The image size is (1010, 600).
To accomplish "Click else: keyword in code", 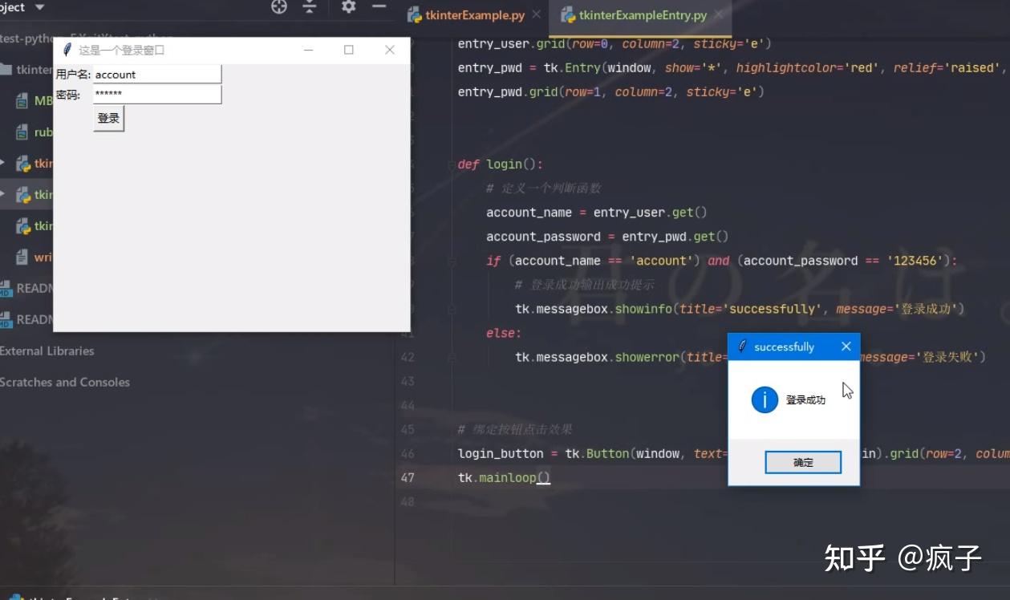I will point(504,333).
